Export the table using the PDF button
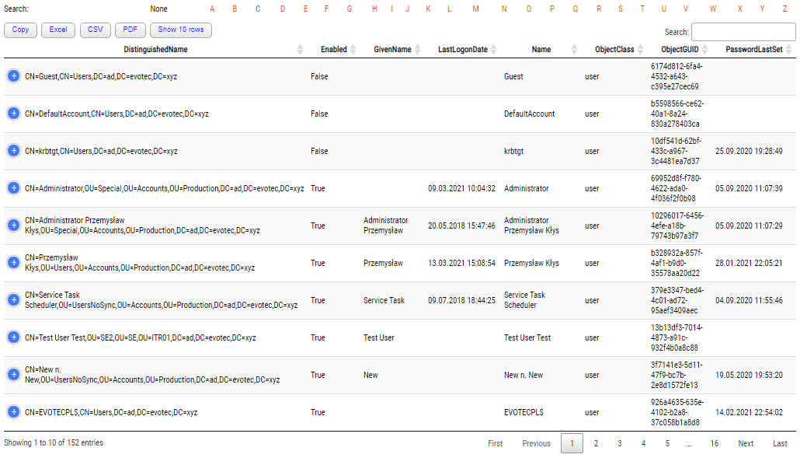The width and height of the screenshot is (800, 472). tap(130, 30)
